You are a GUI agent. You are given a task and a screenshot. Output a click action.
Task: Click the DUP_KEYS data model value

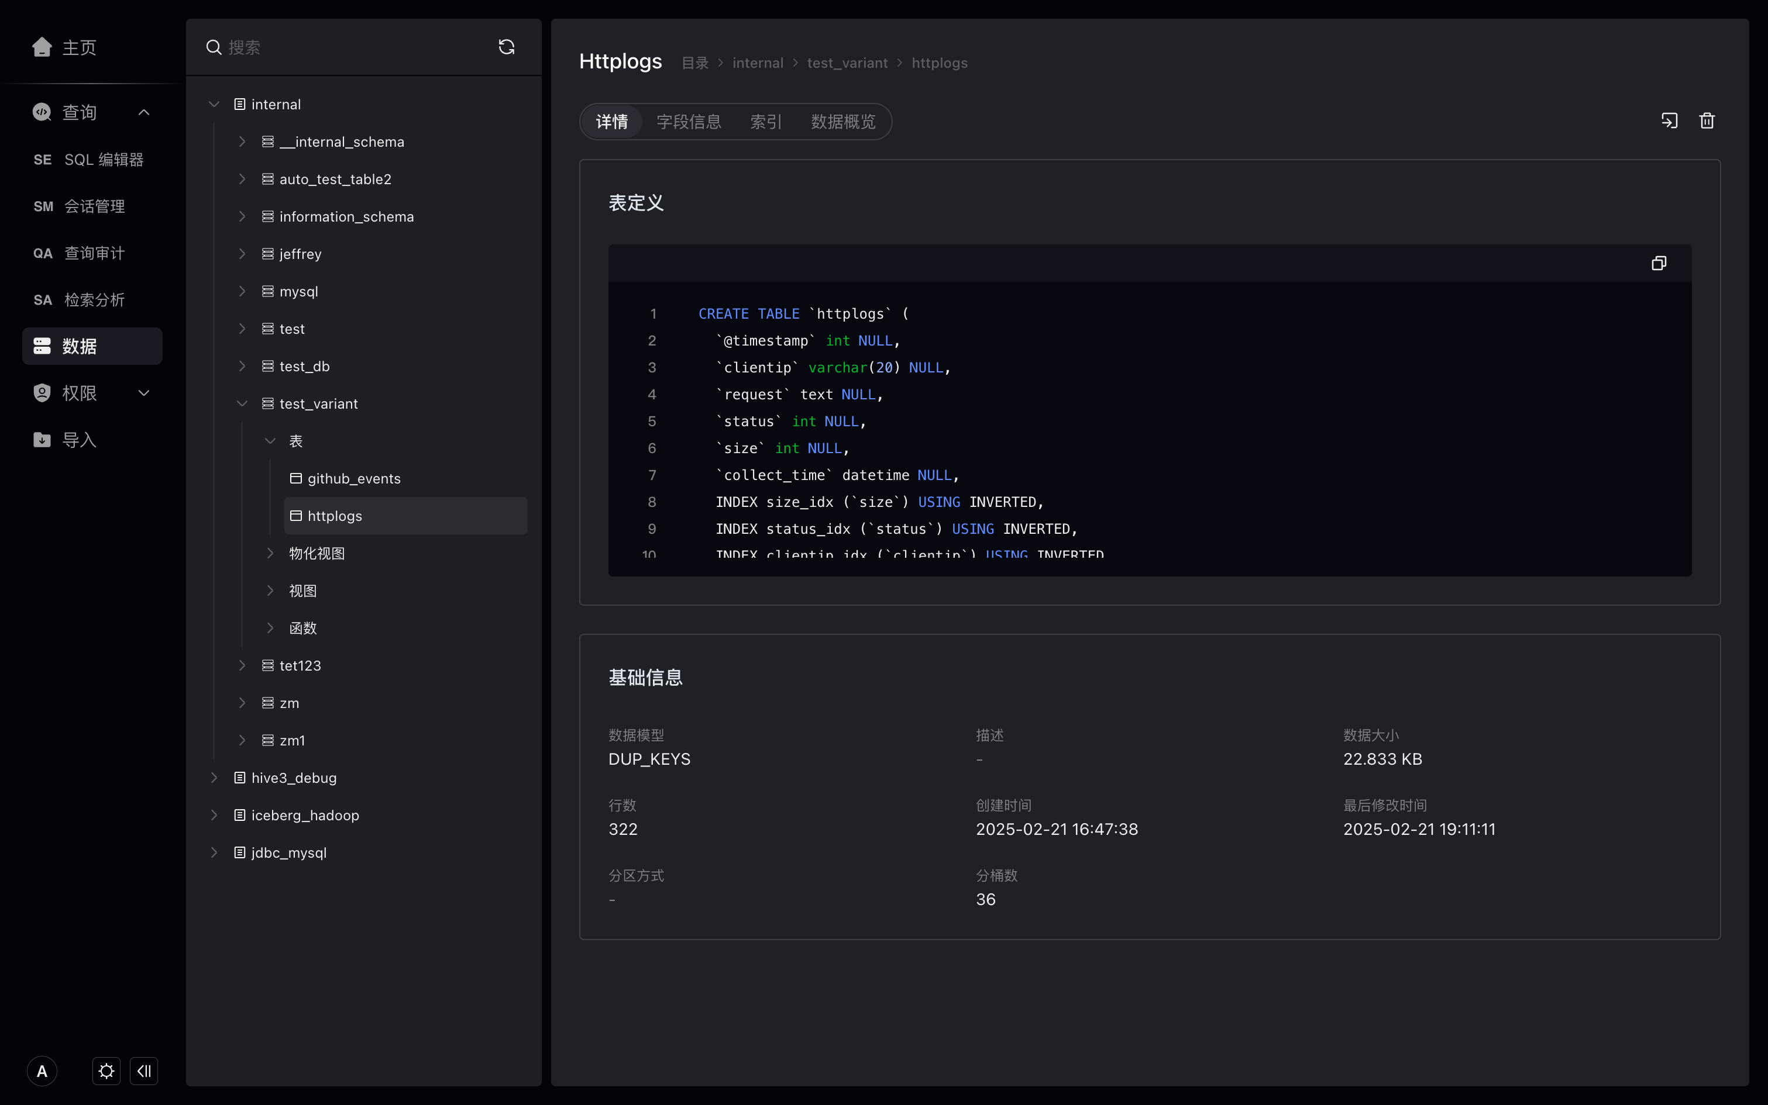point(649,759)
